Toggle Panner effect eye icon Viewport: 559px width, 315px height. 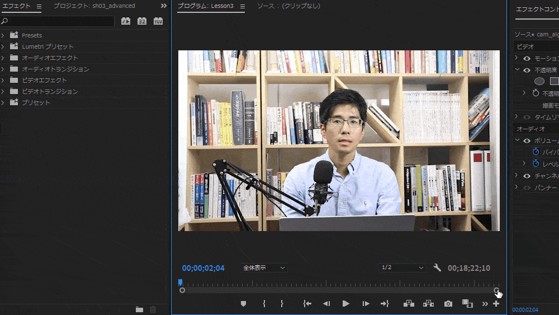point(527,187)
